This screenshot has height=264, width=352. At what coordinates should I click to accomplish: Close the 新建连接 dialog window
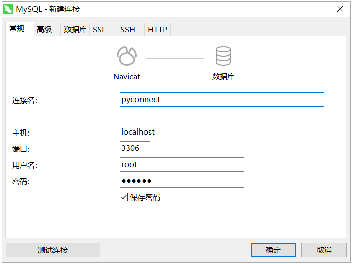340,9
